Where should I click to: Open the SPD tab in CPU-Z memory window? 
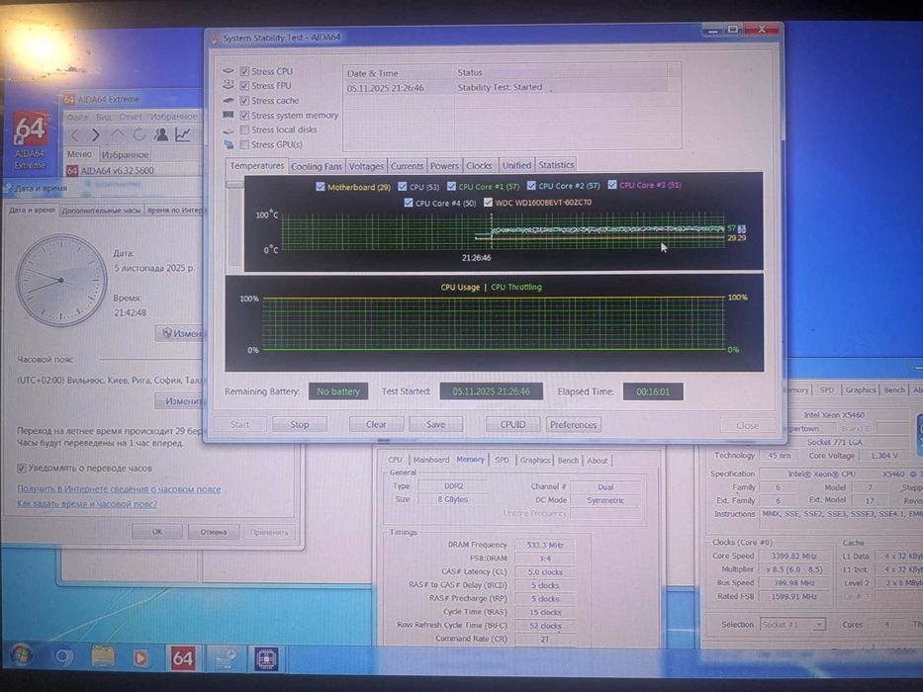[503, 460]
